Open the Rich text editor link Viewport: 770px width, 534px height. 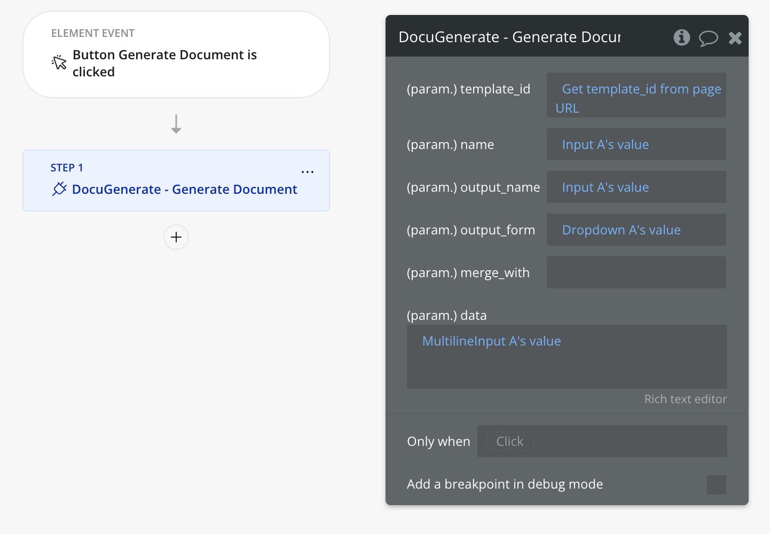[x=686, y=399]
